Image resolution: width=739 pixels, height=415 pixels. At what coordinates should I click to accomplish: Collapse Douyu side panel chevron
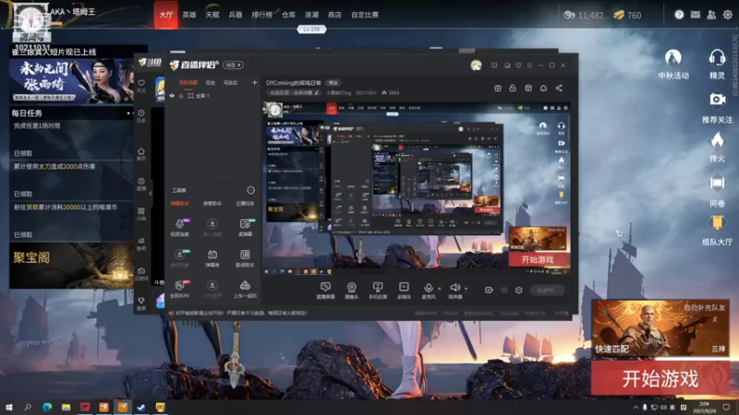point(151,193)
